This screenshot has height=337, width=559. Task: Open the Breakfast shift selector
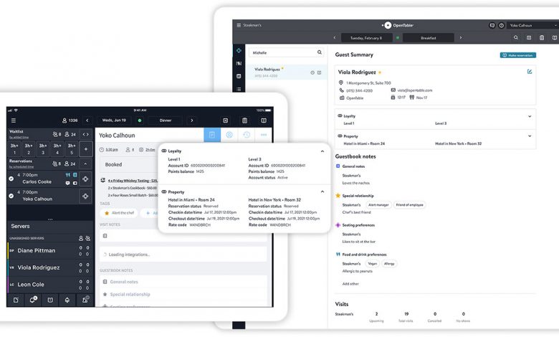click(428, 38)
